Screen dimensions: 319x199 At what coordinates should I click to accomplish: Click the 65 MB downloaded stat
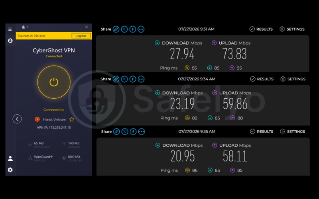point(39,143)
